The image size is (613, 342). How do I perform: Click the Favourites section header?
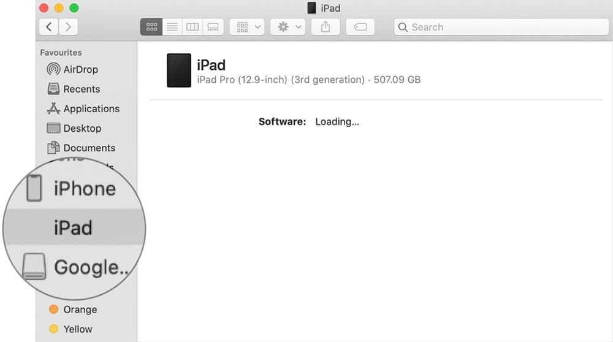(61, 52)
